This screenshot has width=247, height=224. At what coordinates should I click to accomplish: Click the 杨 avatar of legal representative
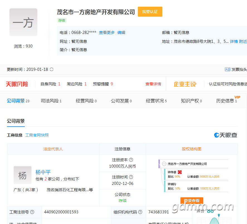click(x=23, y=175)
